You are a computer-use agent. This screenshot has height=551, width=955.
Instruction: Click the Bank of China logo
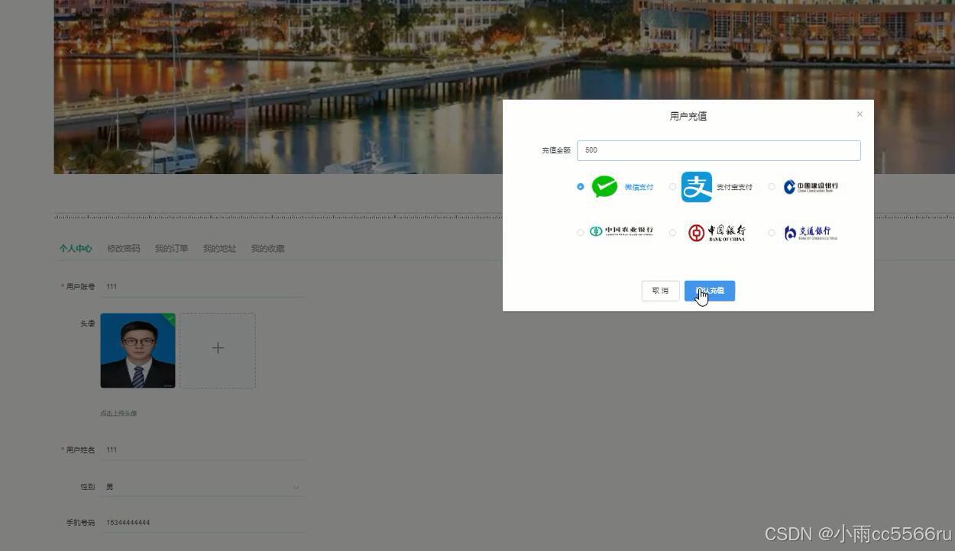716,232
